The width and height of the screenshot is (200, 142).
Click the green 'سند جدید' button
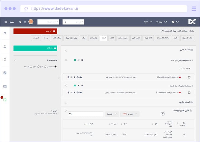coord(35,48)
